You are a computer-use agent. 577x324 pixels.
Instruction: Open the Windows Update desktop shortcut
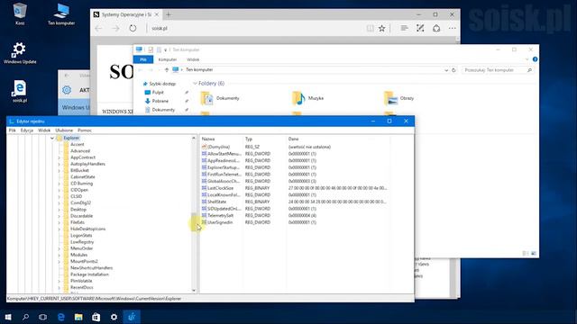pyautogui.click(x=20, y=52)
